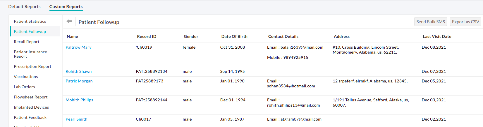Image resolution: width=483 pixels, height=127 pixels.
Task: Click birth date Sep 14, 1995
Action: 232,71
